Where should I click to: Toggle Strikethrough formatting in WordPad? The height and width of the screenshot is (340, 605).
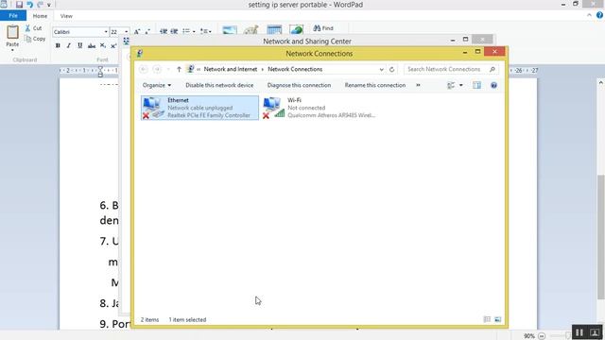coord(92,46)
